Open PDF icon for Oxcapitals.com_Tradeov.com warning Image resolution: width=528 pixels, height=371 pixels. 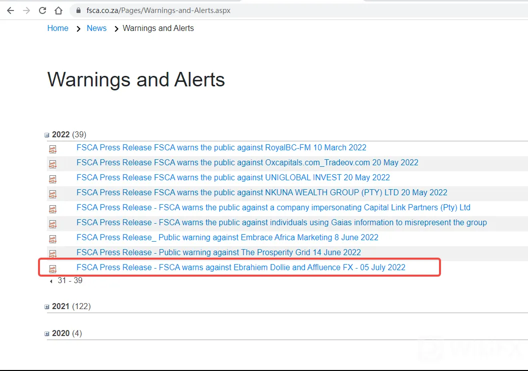(53, 164)
